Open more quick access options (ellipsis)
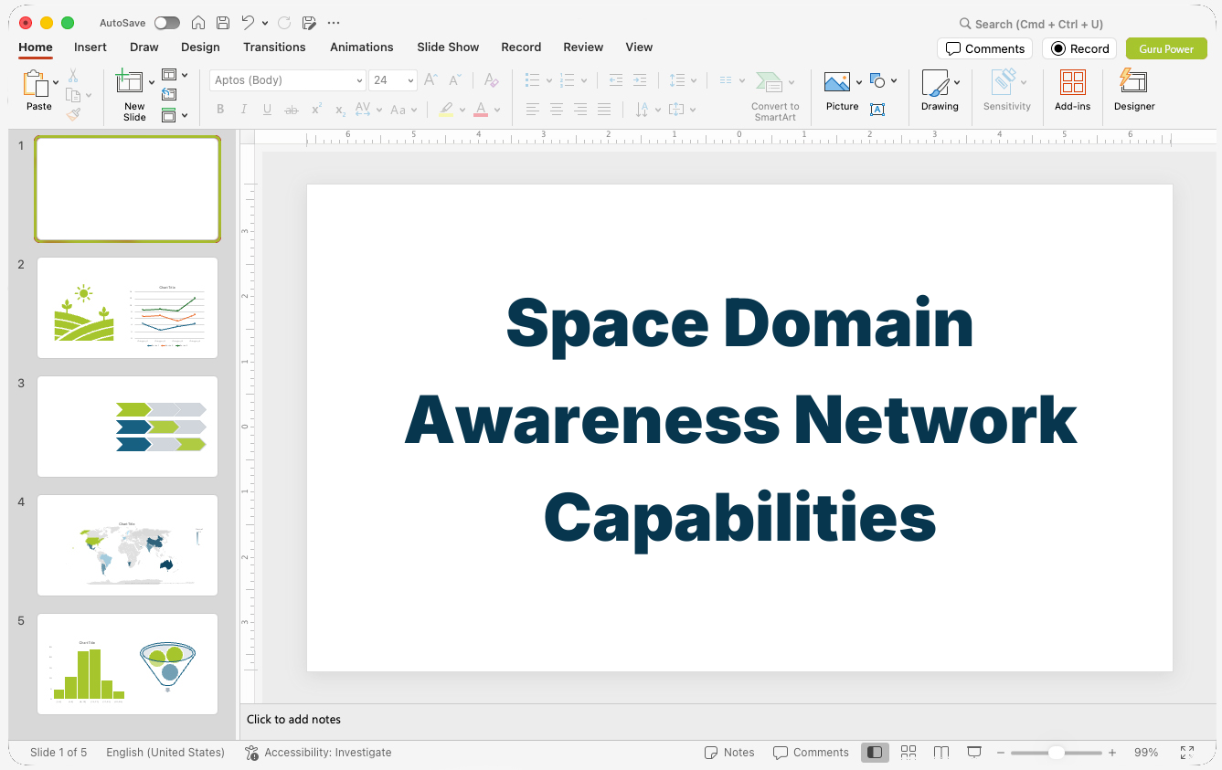The image size is (1222, 770). click(334, 23)
